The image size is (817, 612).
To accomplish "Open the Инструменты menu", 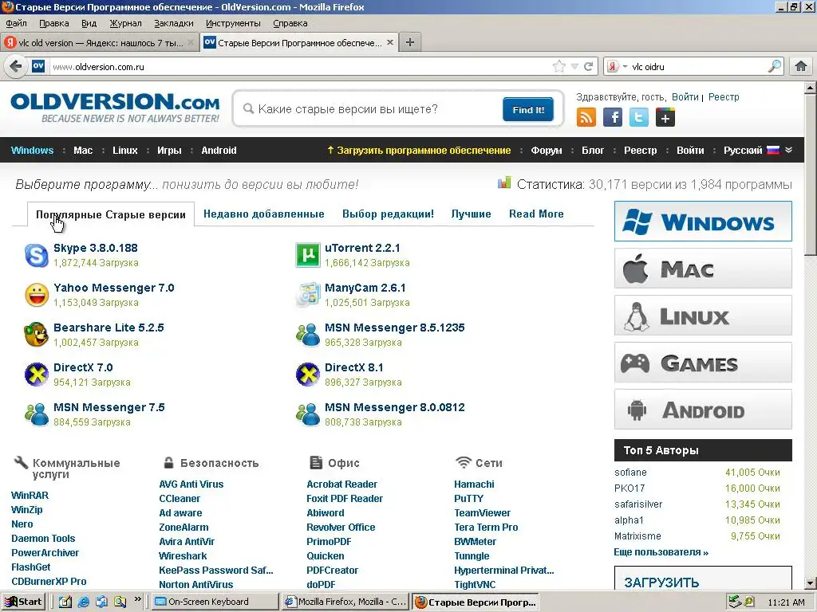I will [233, 23].
